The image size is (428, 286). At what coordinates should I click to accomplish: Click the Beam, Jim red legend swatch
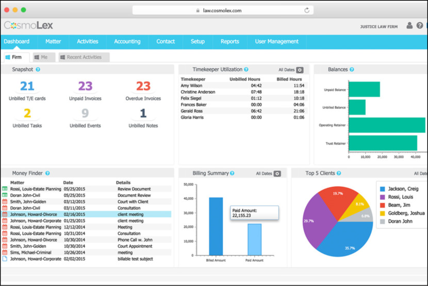383,205
